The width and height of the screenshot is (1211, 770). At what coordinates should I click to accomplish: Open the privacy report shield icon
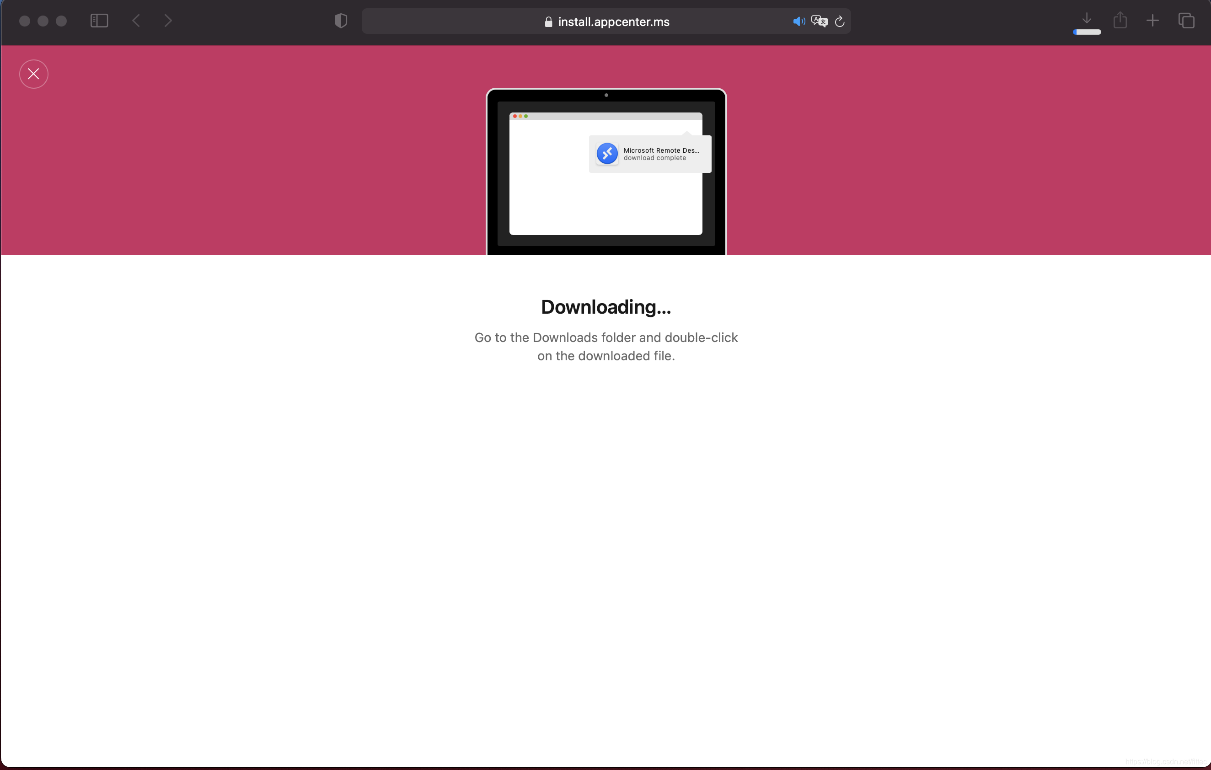coord(341,21)
